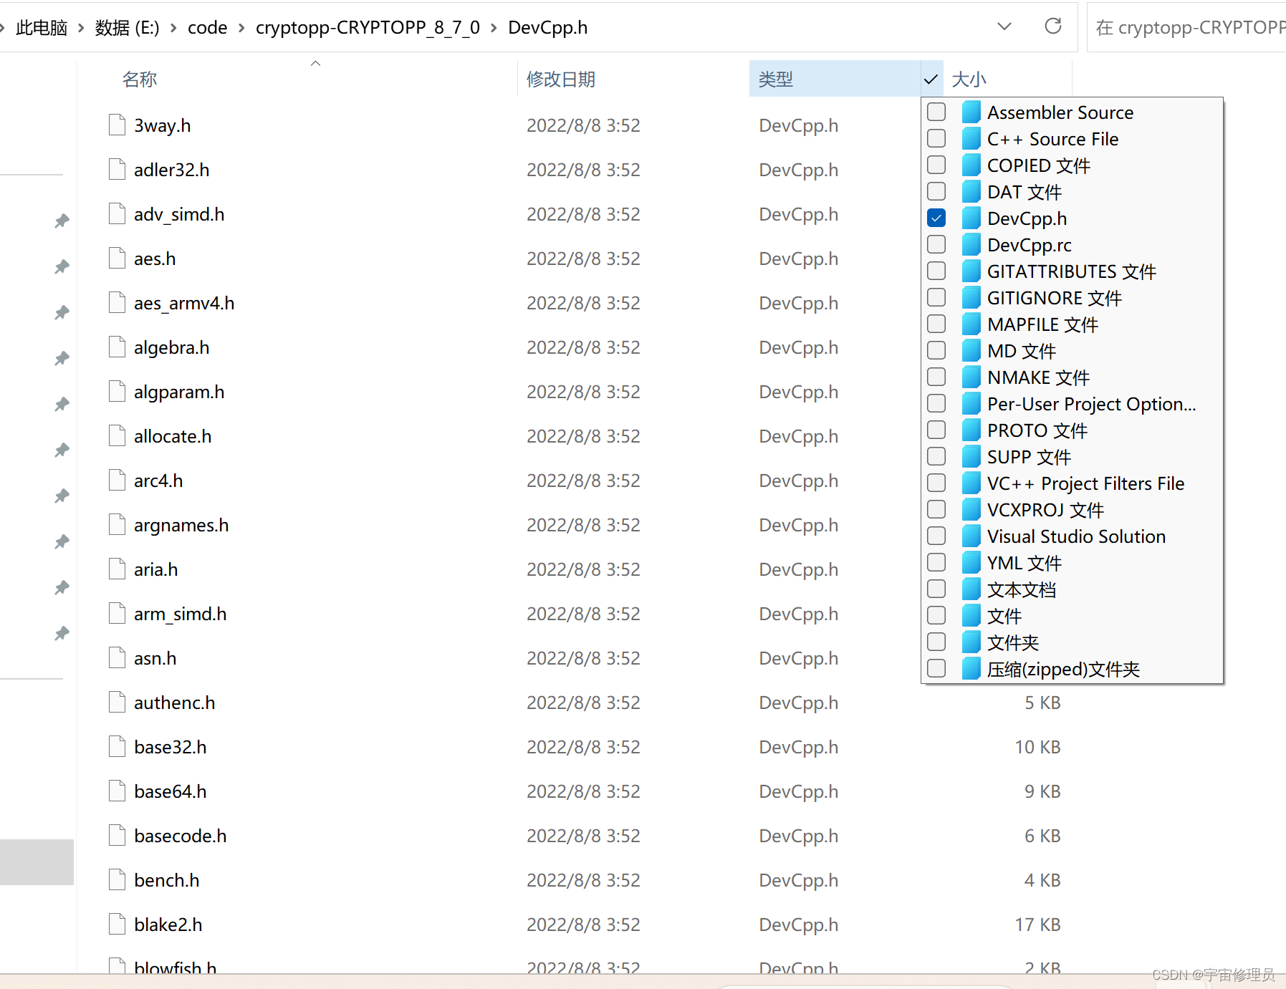
Task: Check the 文件夹 filter checkbox
Action: pyautogui.click(x=936, y=642)
